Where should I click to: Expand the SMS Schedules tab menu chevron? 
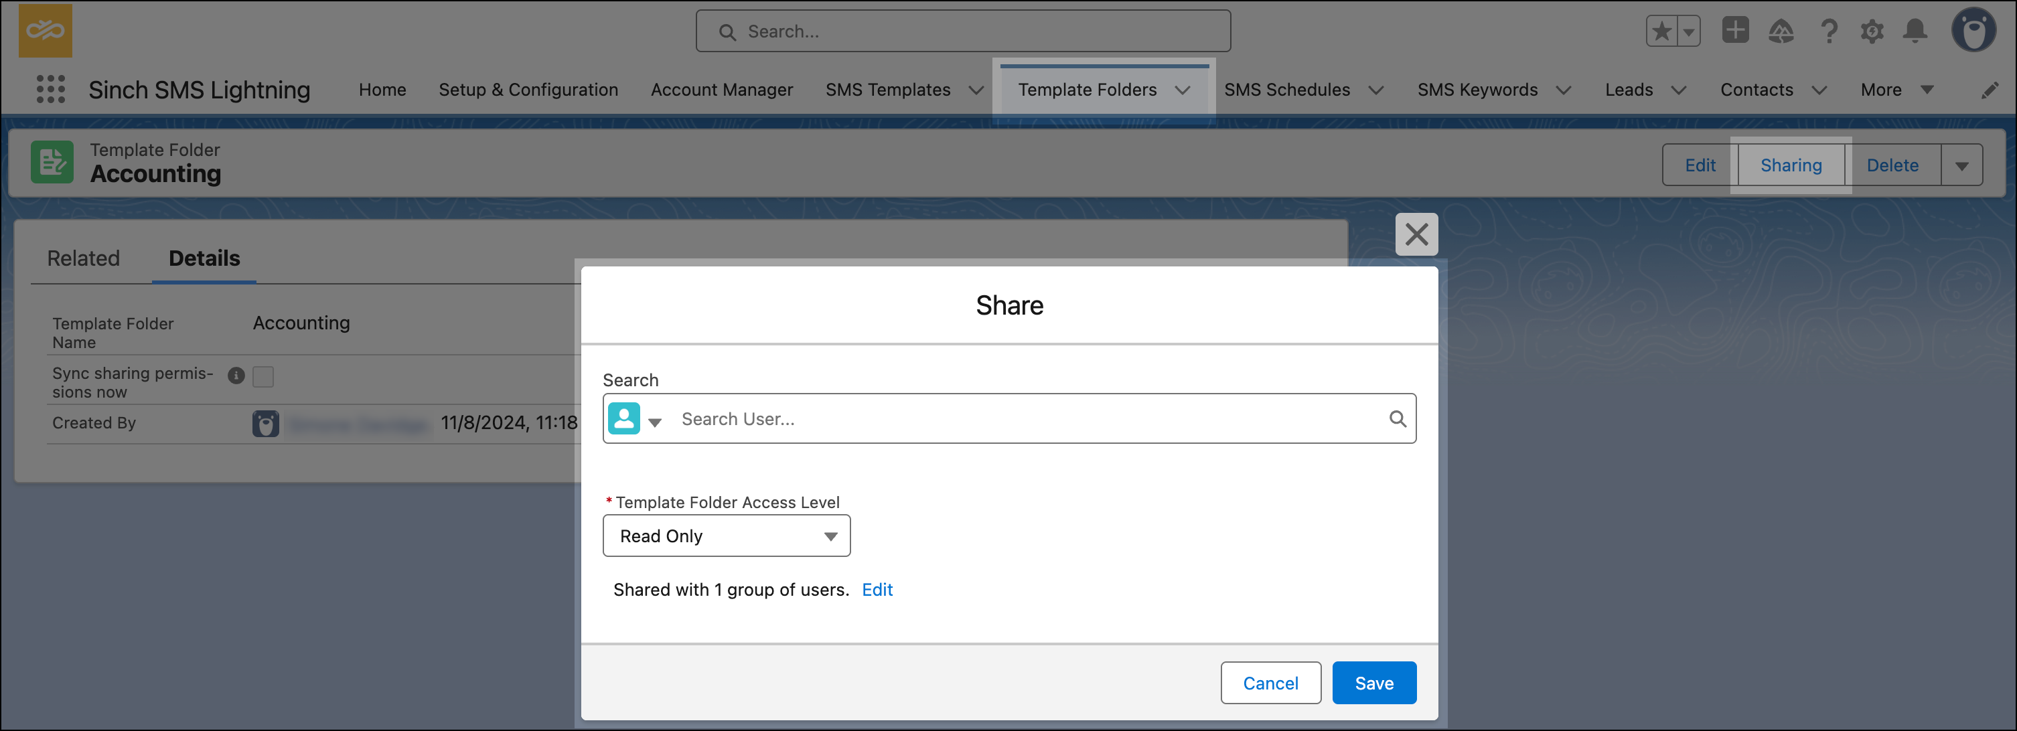click(x=1375, y=90)
